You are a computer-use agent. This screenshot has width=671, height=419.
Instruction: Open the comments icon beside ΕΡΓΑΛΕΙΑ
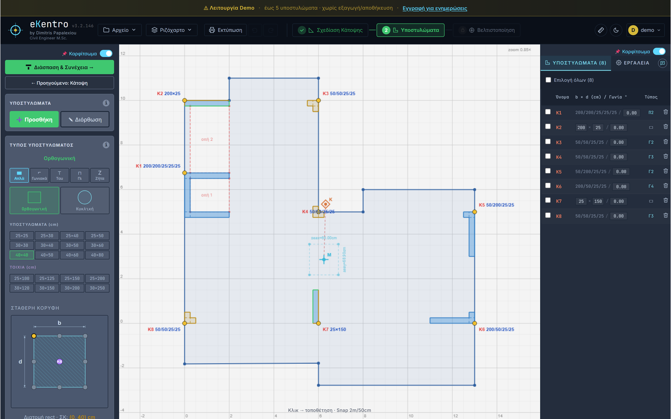[x=663, y=63]
